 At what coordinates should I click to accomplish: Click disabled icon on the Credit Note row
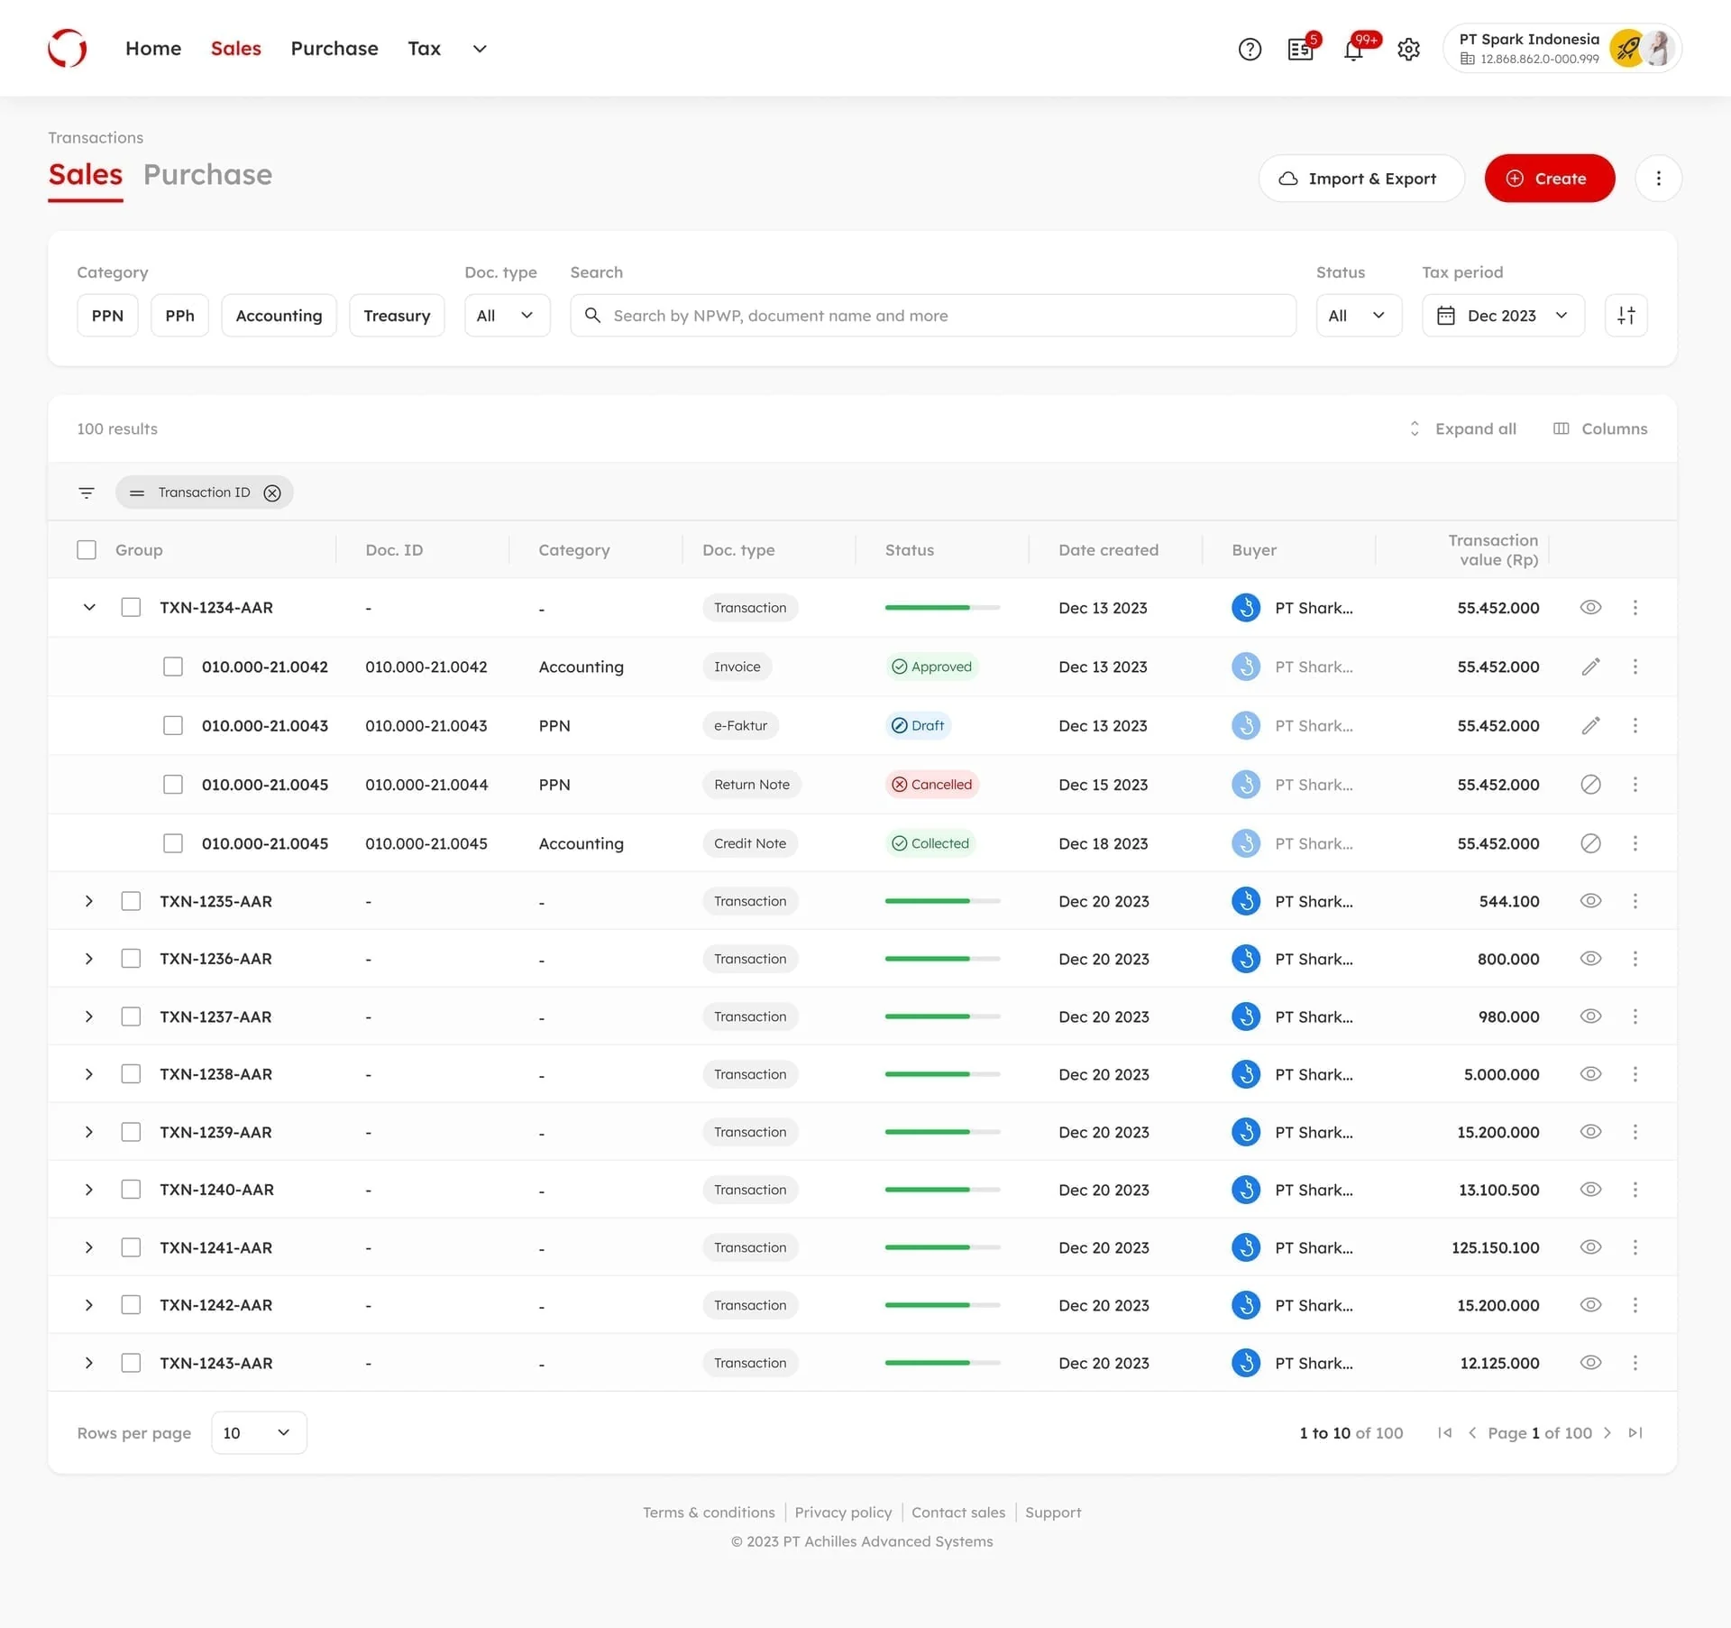[1590, 843]
